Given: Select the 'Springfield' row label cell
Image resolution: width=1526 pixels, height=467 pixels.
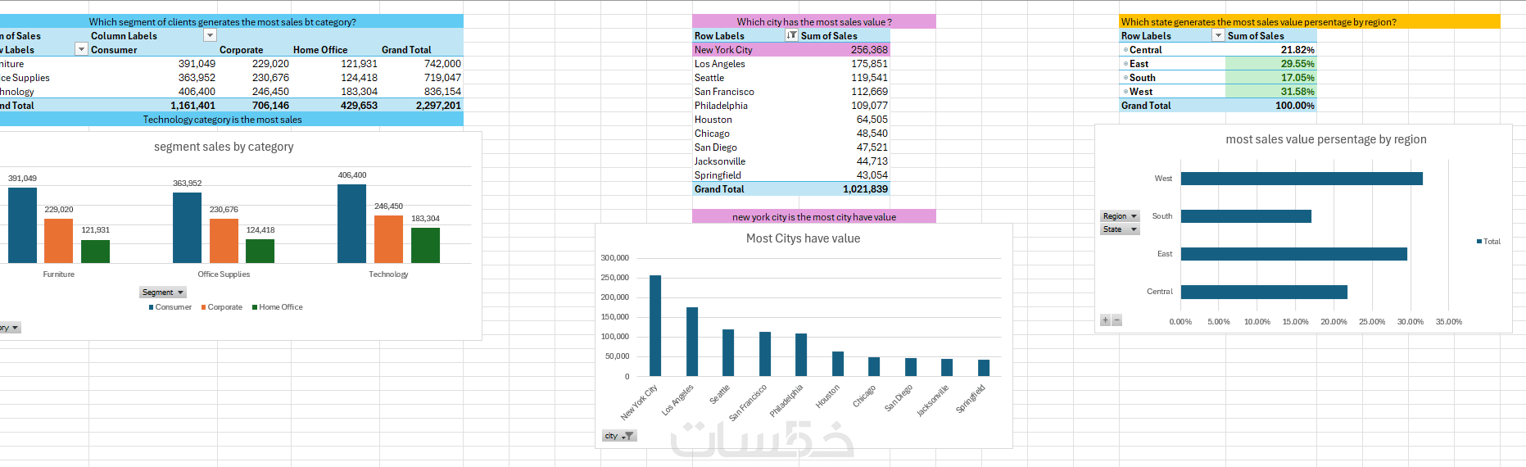Looking at the screenshot, I should click(745, 175).
